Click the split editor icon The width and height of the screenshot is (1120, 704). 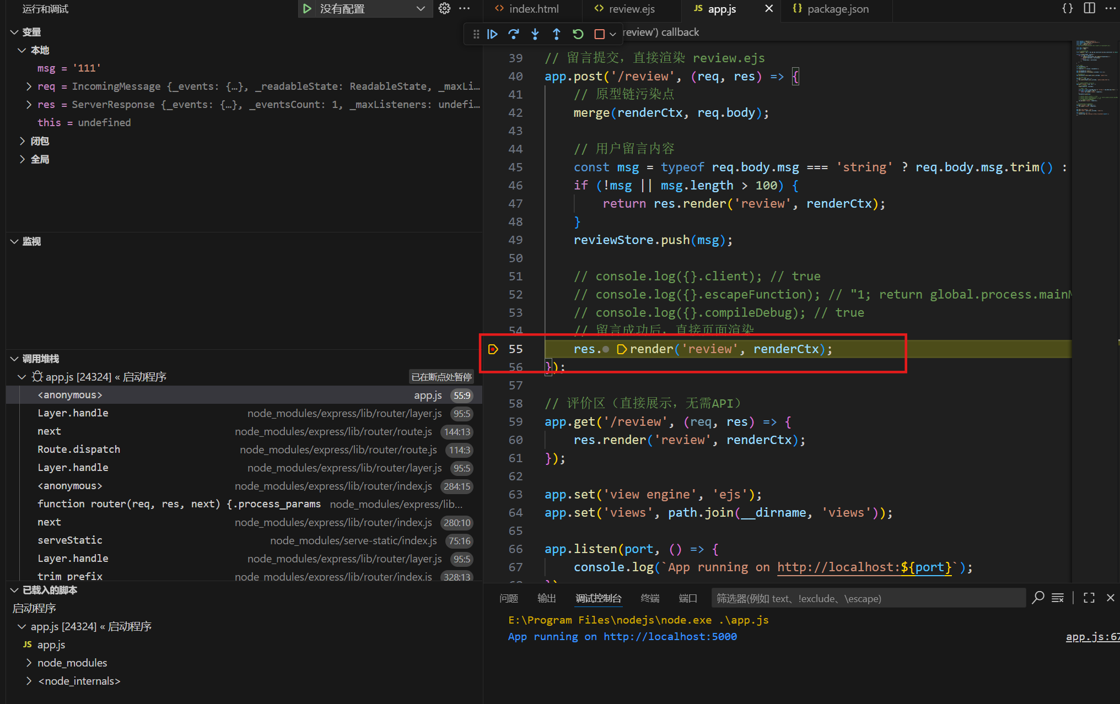click(x=1089, y=8)
